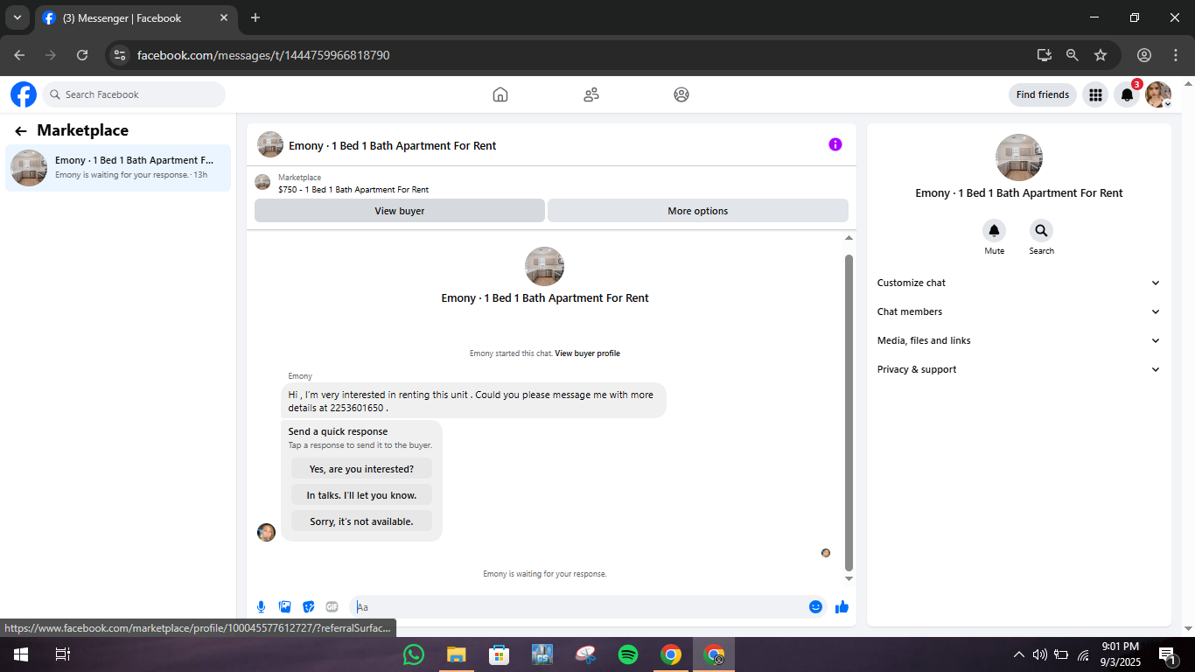Click the browser address bar URL

(263, 55)
